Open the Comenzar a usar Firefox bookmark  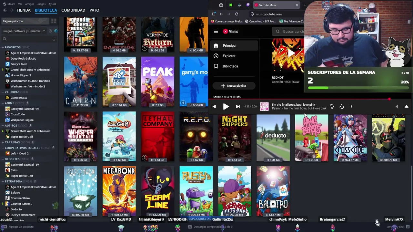coord(227,21)
